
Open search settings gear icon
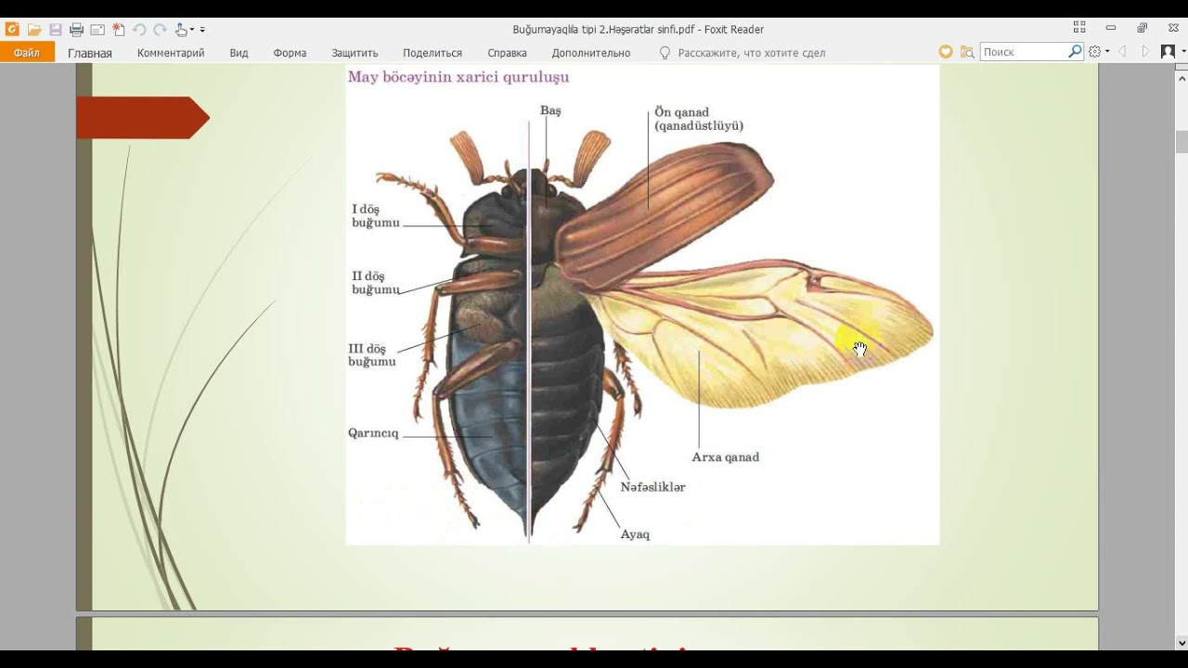(x=1094, y=52)
